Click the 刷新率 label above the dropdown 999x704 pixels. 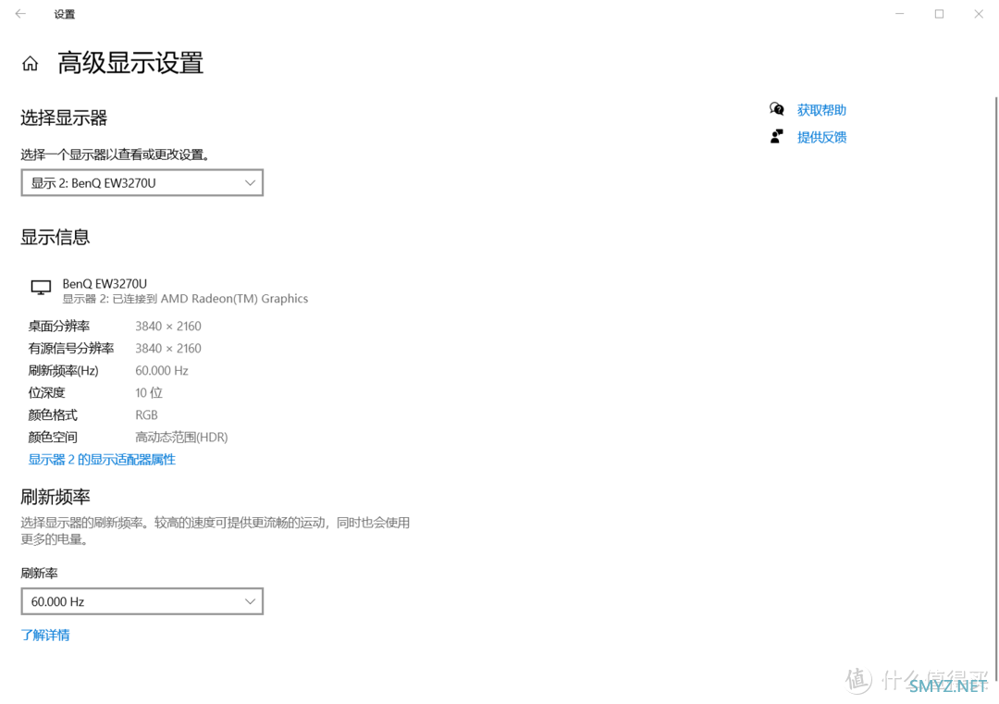pos(39,574)
